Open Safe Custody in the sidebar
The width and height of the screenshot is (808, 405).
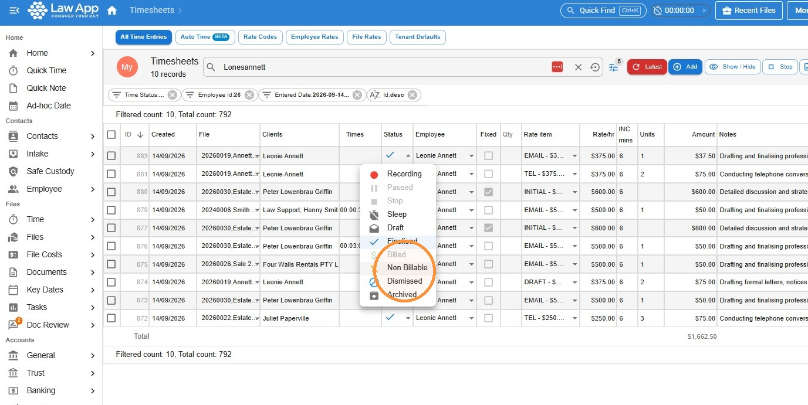(51, 171)
